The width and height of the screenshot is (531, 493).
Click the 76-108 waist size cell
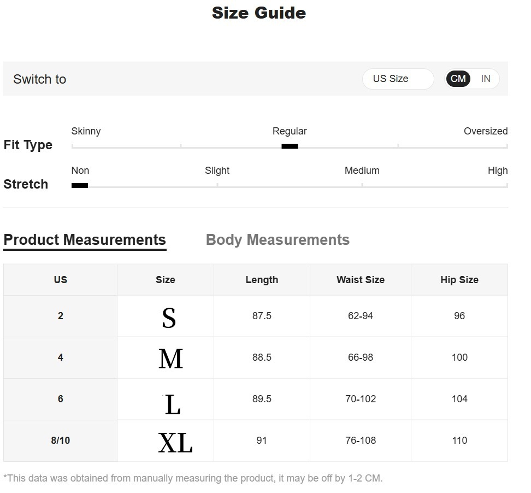(361, 441)
